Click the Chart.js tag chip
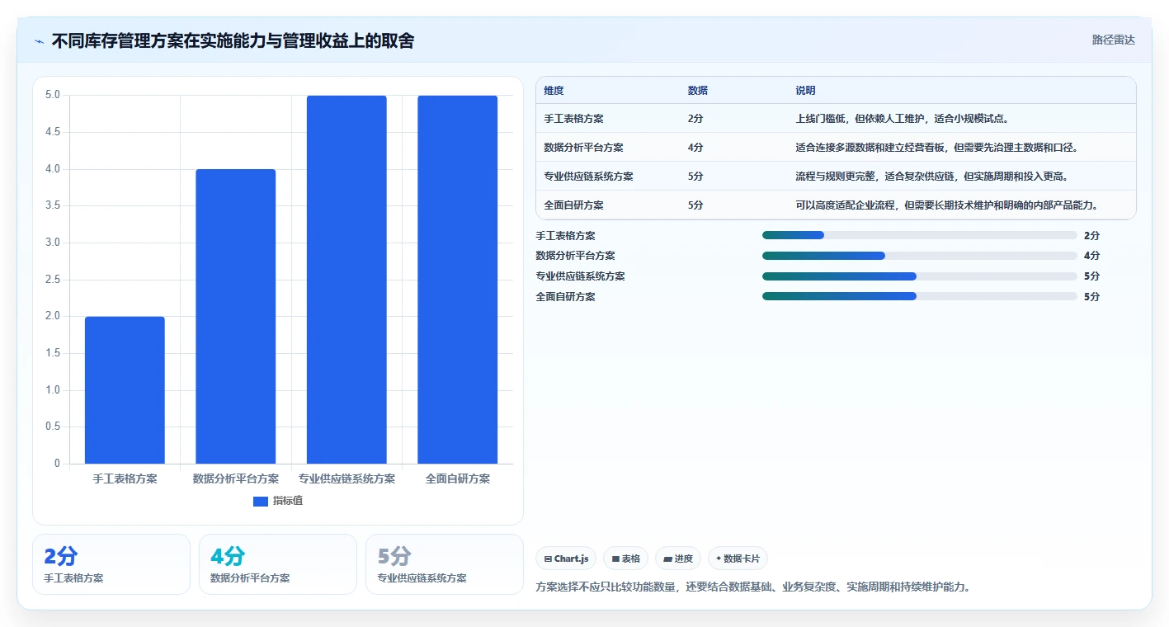 tap(566, 559)
